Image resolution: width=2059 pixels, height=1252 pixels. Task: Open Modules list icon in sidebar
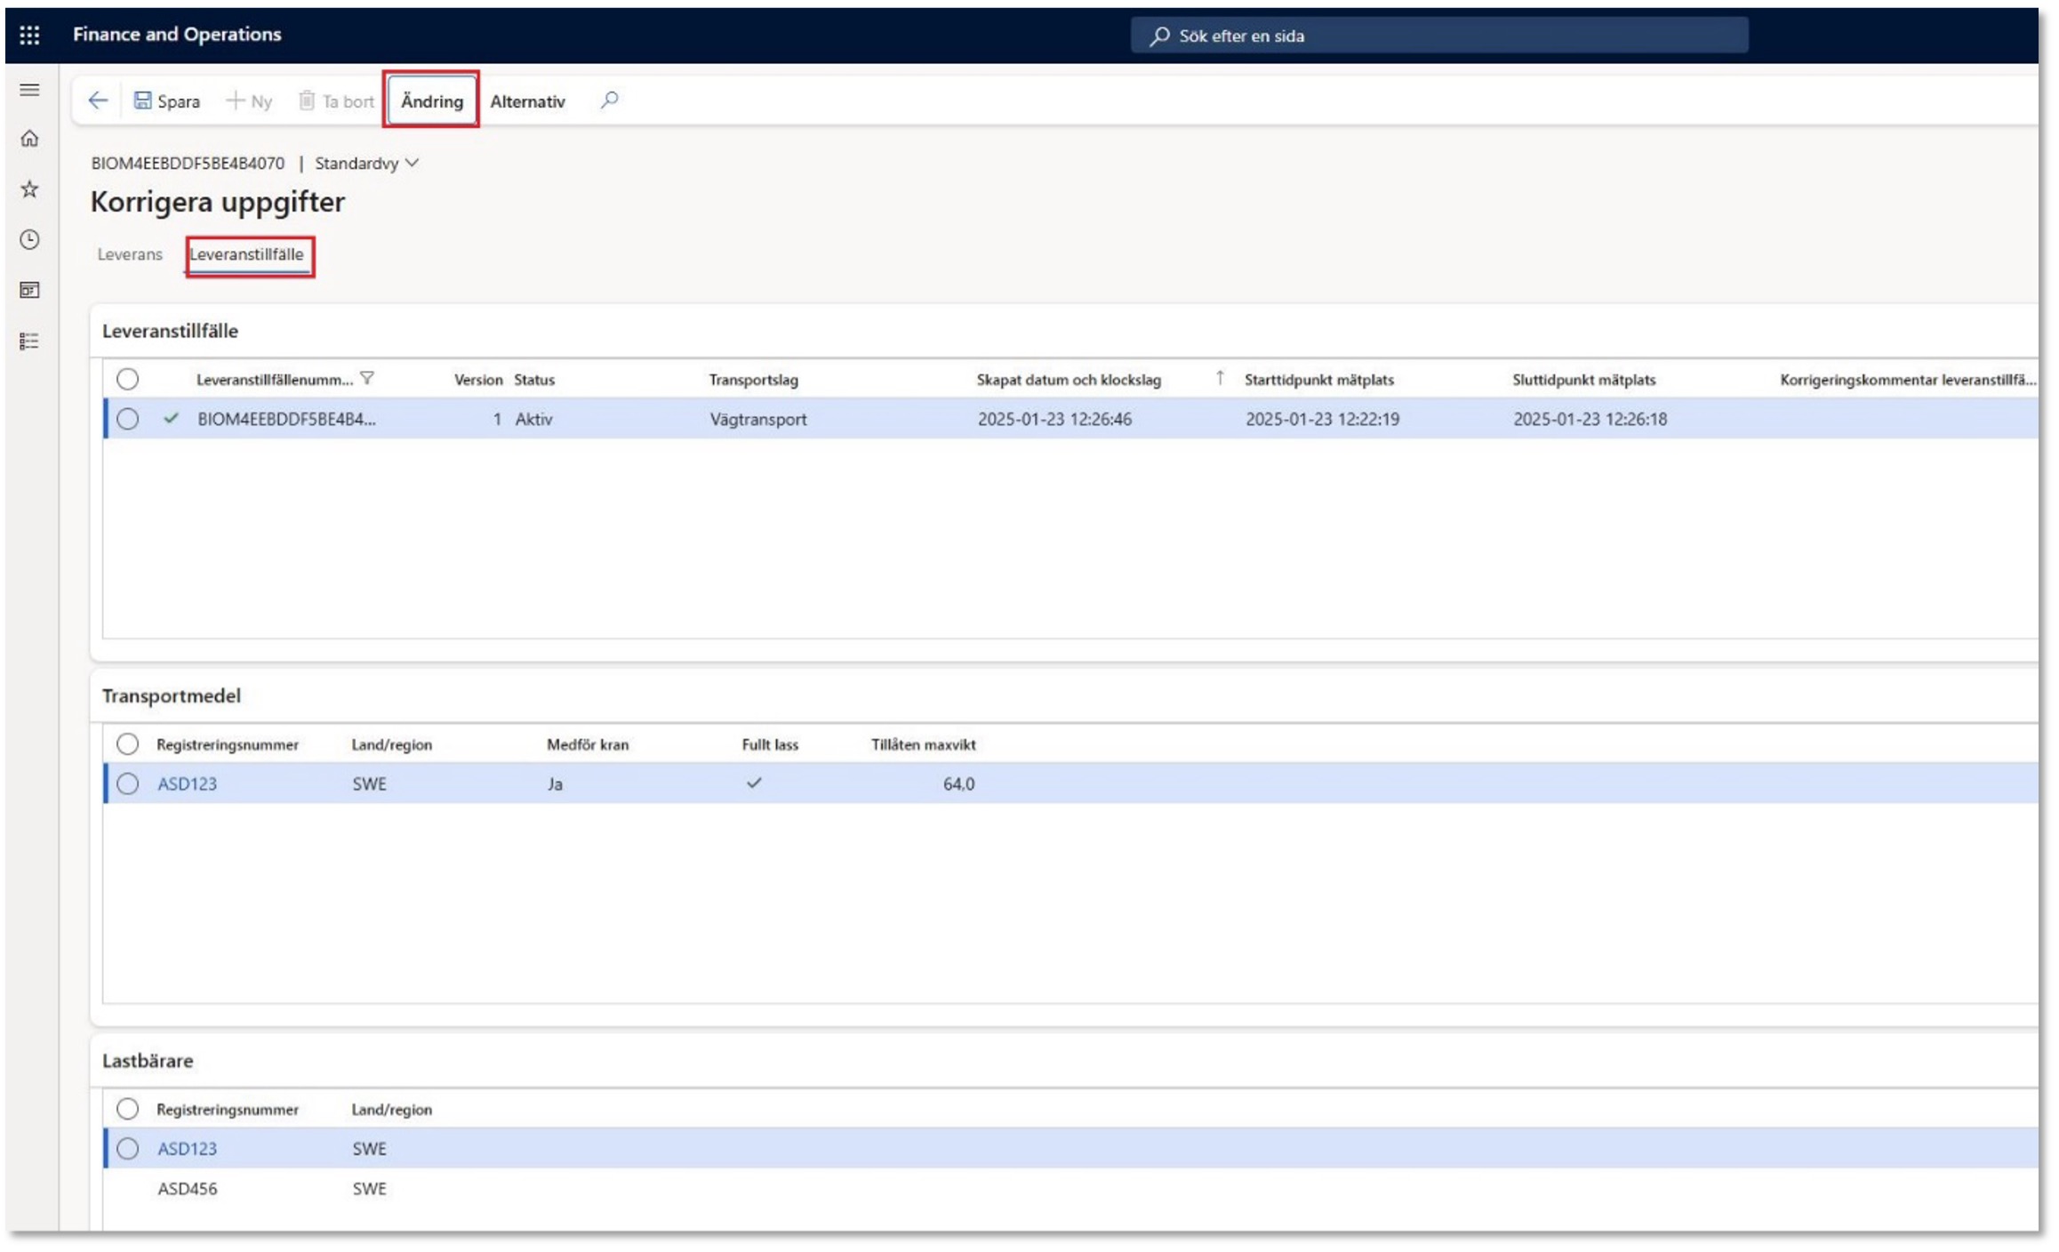[x=29, y=341]
